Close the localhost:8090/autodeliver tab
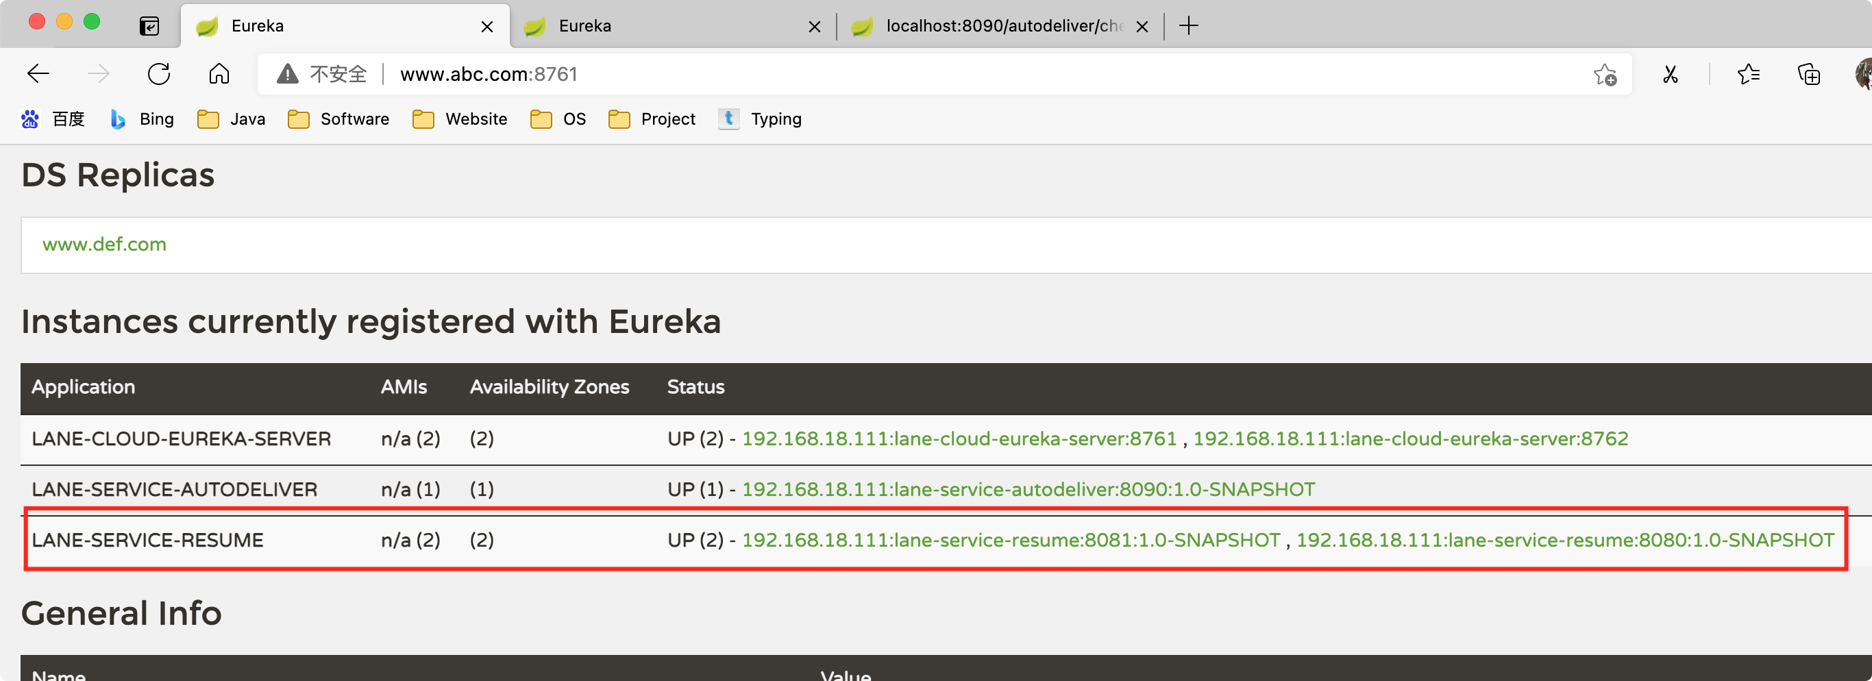The width and height of the screenshot is (1872, 681). tap(1142, 27)
